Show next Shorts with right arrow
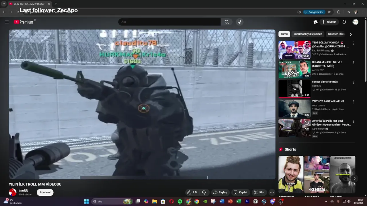The height and width of the screenshot is (206, 367). click(354, 179)
